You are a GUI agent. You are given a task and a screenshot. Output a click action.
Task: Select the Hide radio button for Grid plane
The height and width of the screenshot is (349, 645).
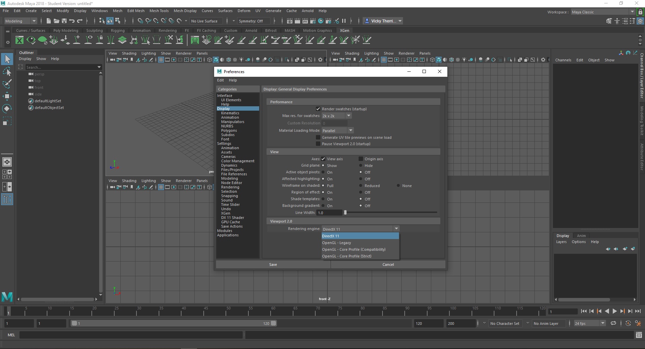pyautogui.click(x=361, y=165)
